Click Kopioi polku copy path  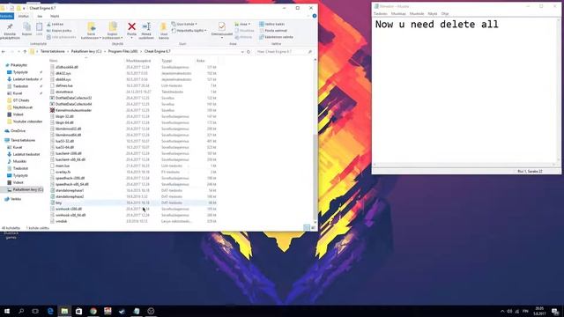tap(59, 31)
